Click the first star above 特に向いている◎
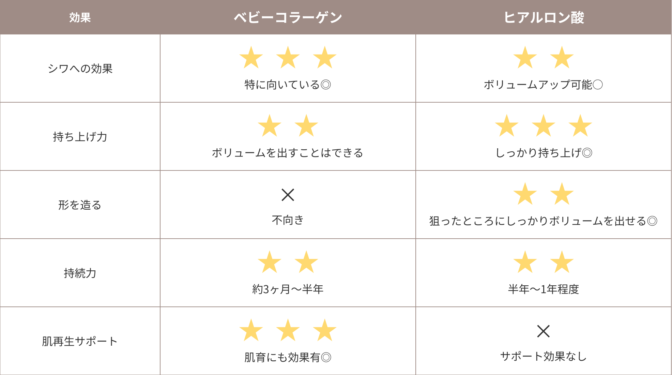This screenshot has height=375, width=672. (251, 57)
